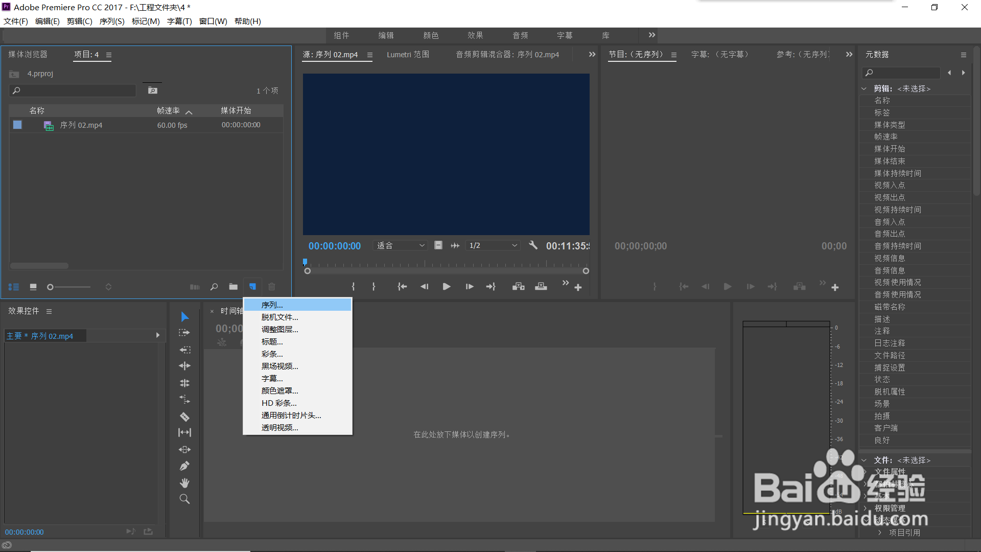The image size is (981, 552).
Task: Click the Overwrite button in source monitor
Action: click(x=541, y=287)
